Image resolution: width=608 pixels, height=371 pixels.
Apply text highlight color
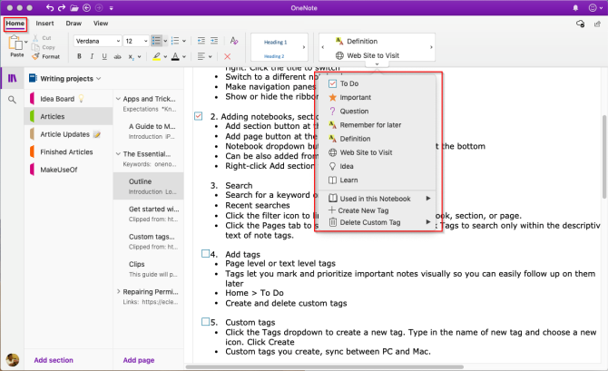coord(156,56)
